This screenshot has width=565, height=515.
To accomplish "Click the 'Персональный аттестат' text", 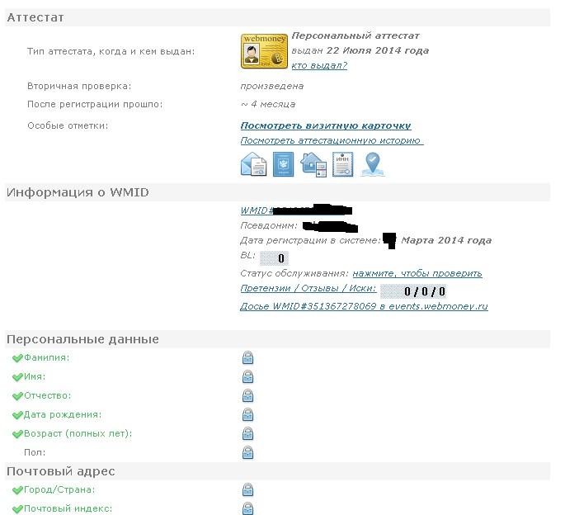I will [355, 35].
